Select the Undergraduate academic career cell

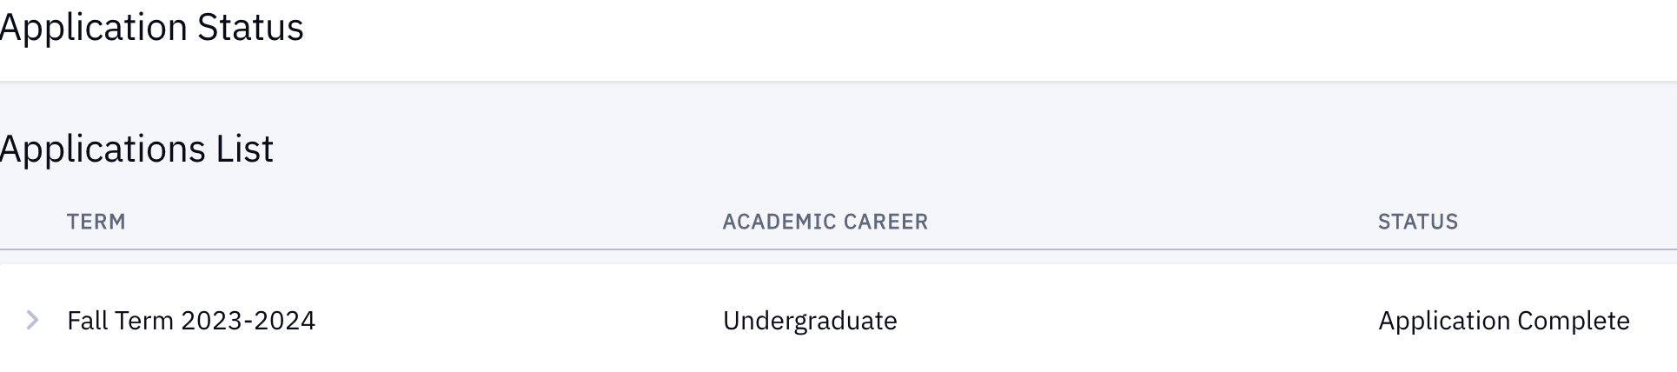(810, 321)
